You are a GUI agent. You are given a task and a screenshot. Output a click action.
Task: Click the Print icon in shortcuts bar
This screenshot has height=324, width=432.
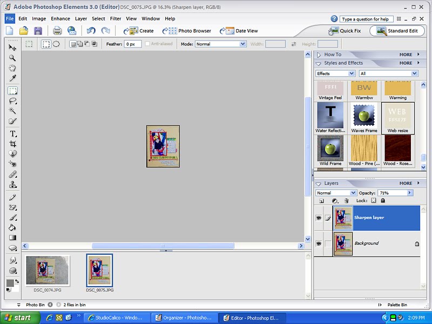tap(57, 31)
